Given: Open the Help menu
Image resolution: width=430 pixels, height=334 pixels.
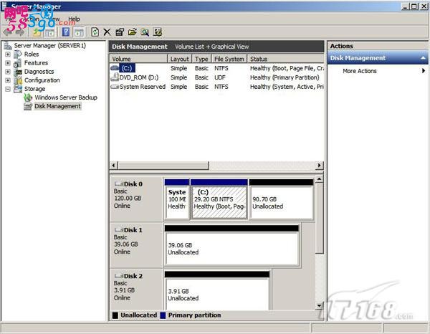Looking at the screenshot, I should click(x=74, y=19).
